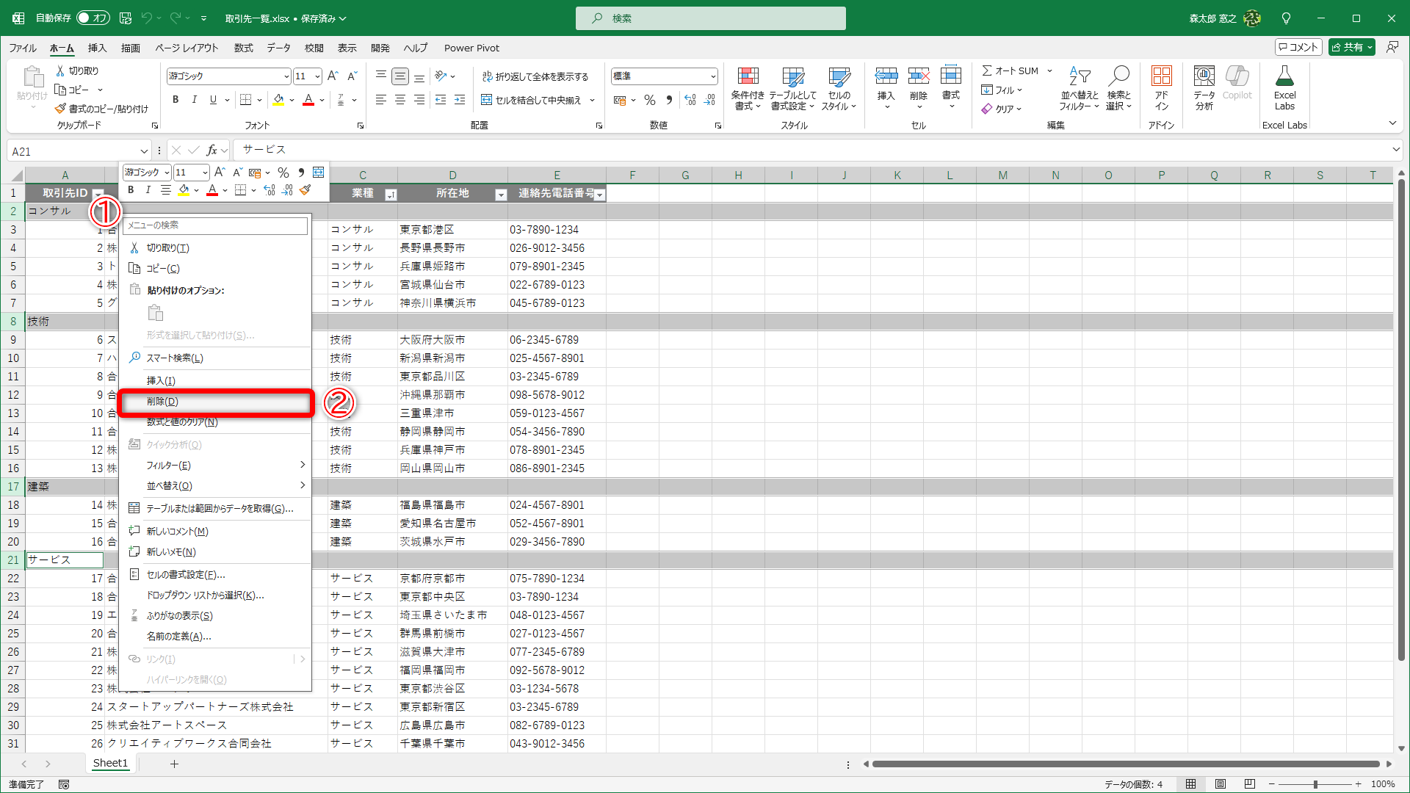Click the メニューの検索 search field
Image resolution: width=1410 pixels, height=793 pixels.
[214, 225]
